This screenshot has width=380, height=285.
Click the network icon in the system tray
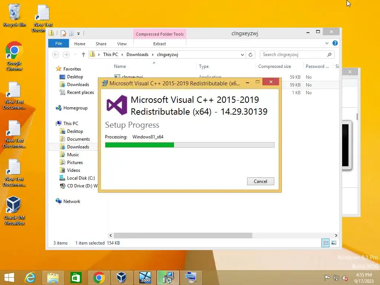tap(336, 278)
